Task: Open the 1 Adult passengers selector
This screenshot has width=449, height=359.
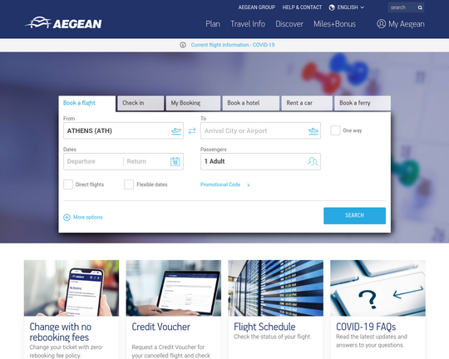Action: click(x=260, y=161)
